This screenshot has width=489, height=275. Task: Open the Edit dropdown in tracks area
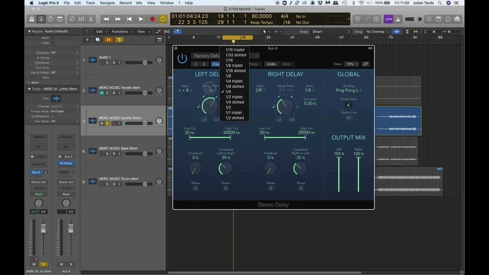(x=101, y=32)
